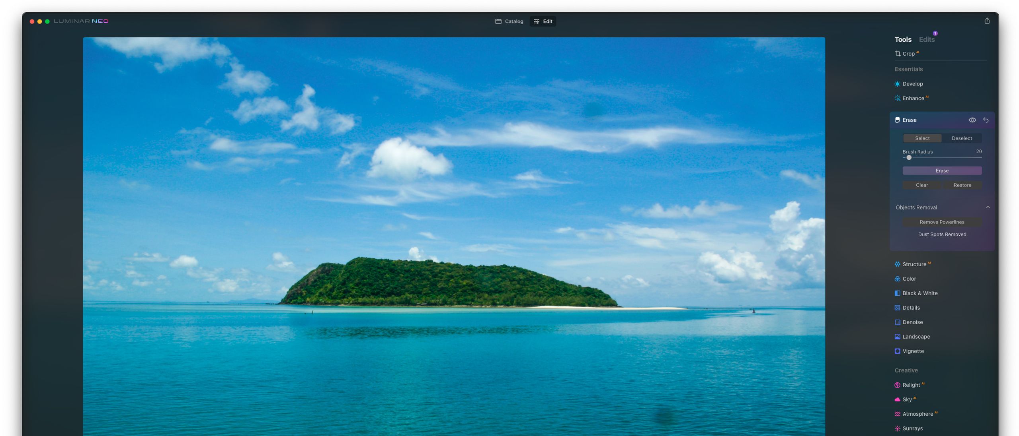Click the Erase tool header icon
1019x436 pixels.
pyautogui.click(x=898, y=120)
